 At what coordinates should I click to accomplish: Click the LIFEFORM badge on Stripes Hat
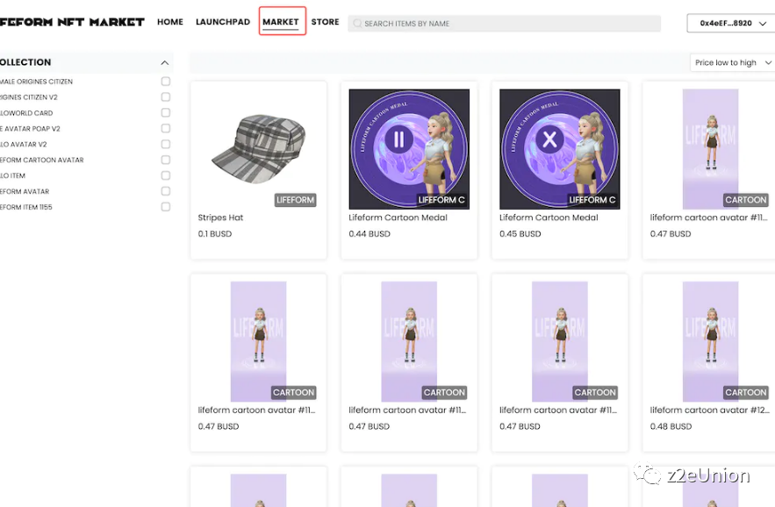pos(295,200)
